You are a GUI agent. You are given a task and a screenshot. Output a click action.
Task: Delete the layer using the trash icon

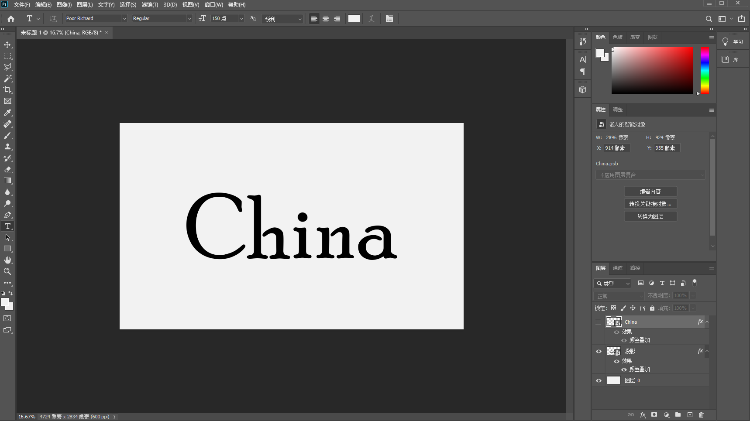701,415
